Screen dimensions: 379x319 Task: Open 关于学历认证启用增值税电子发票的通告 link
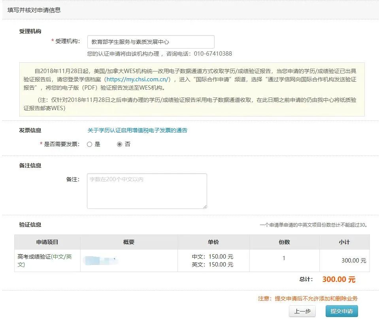(x=137, y=130)
